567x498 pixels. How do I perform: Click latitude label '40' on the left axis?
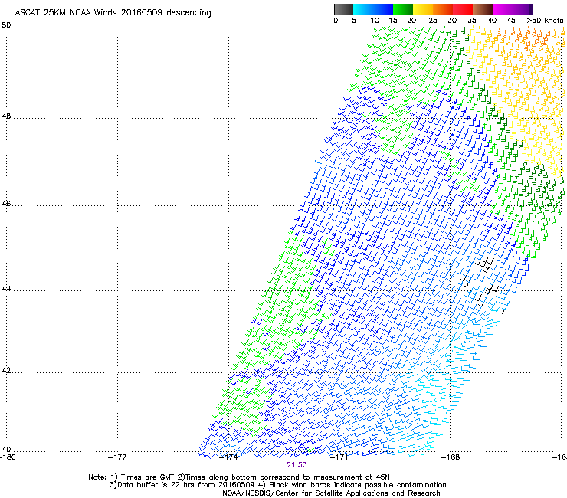[6, 449]
